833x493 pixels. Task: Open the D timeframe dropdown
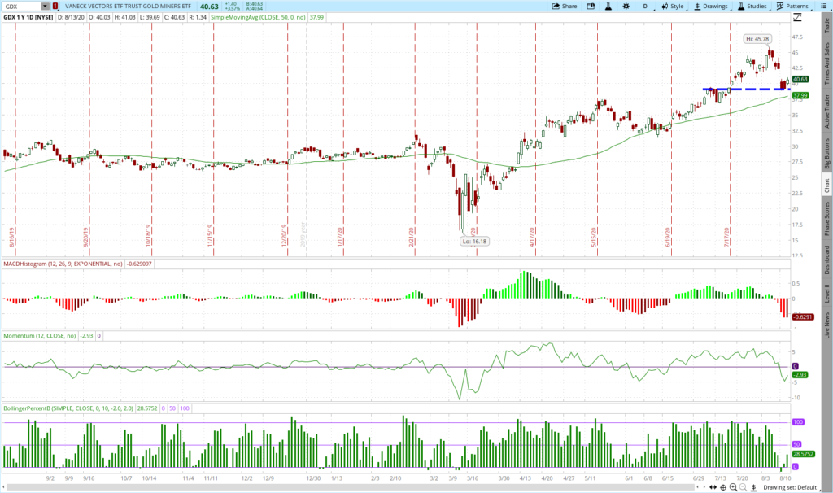pos(645,7)
